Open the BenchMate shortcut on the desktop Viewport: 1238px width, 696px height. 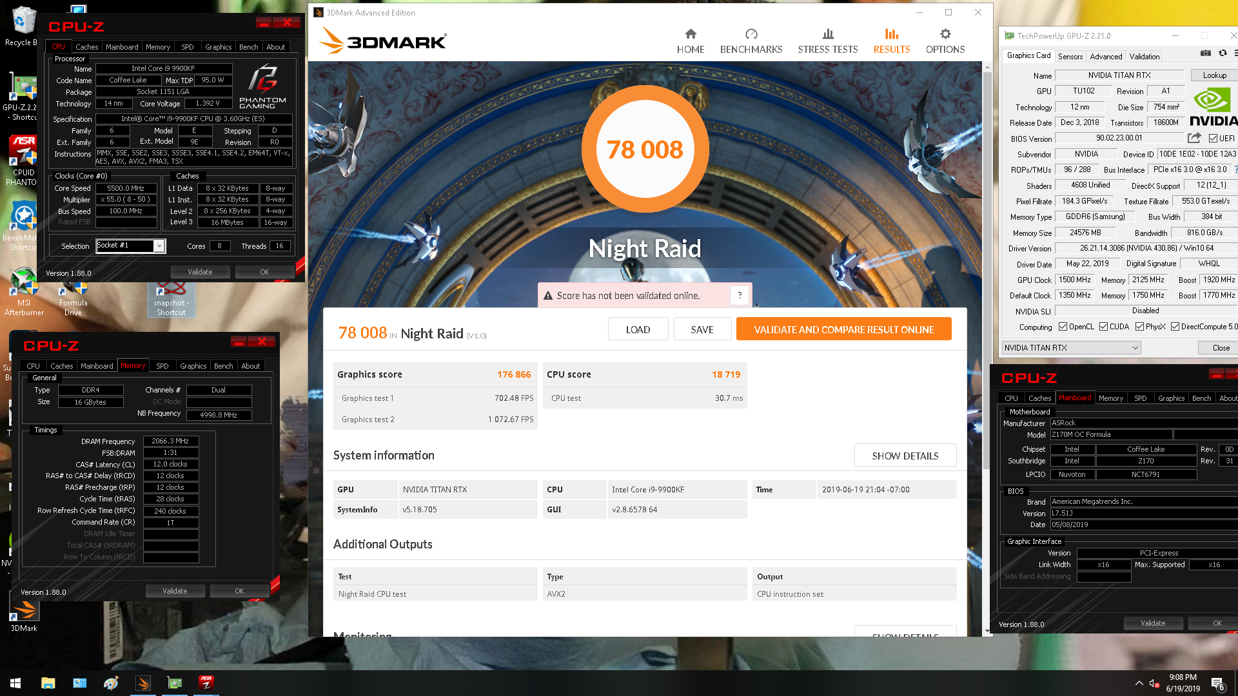[x=23, y=226]
